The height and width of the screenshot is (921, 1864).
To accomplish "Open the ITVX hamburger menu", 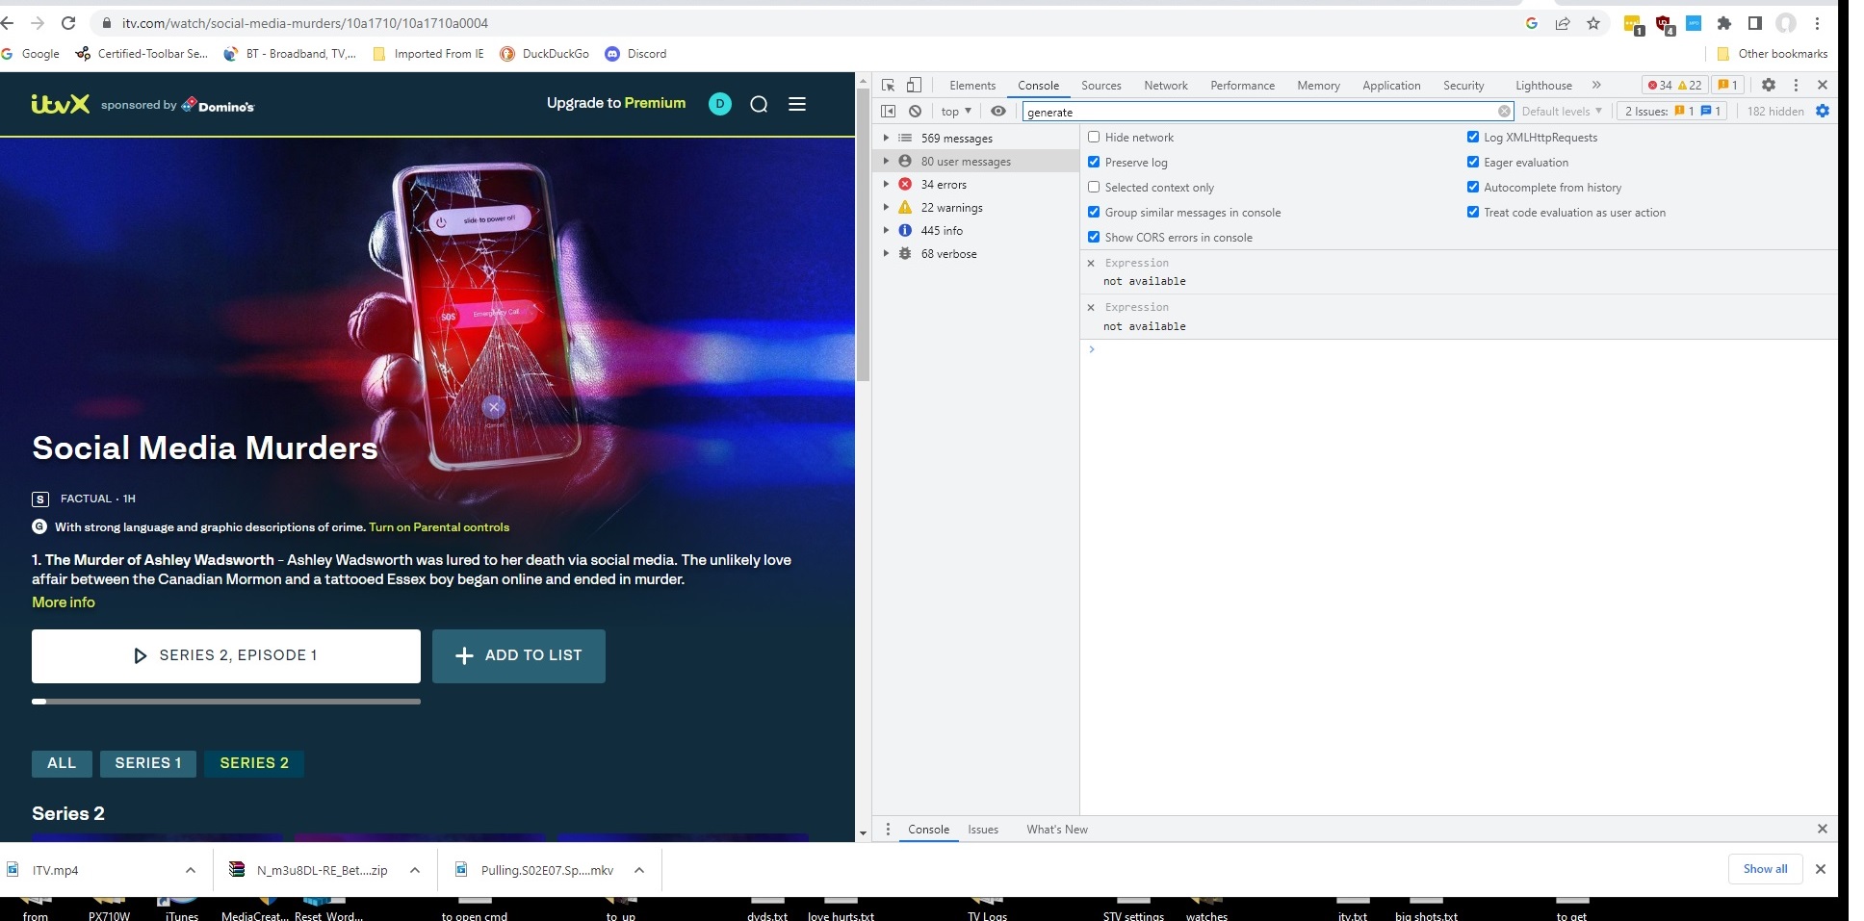I will 797,104.
